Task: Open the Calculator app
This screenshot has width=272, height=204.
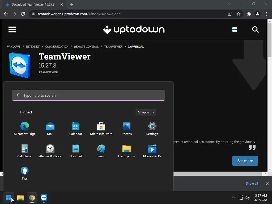Action: pyautogui.click(x=25, y=151)
